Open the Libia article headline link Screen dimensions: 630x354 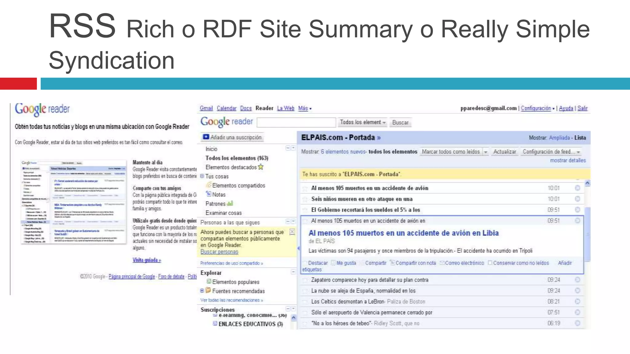click(x=404, y=233)
